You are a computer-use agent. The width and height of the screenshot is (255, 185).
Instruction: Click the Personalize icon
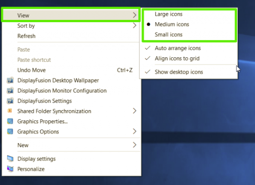[10, 169]
